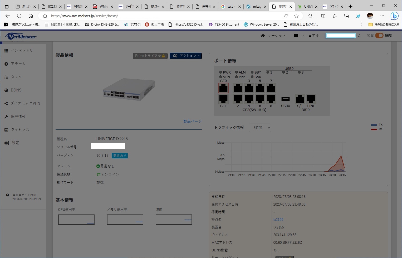Screen dimensions: 402x258
Task: Click the browser home icon
Action: point(31,16)
